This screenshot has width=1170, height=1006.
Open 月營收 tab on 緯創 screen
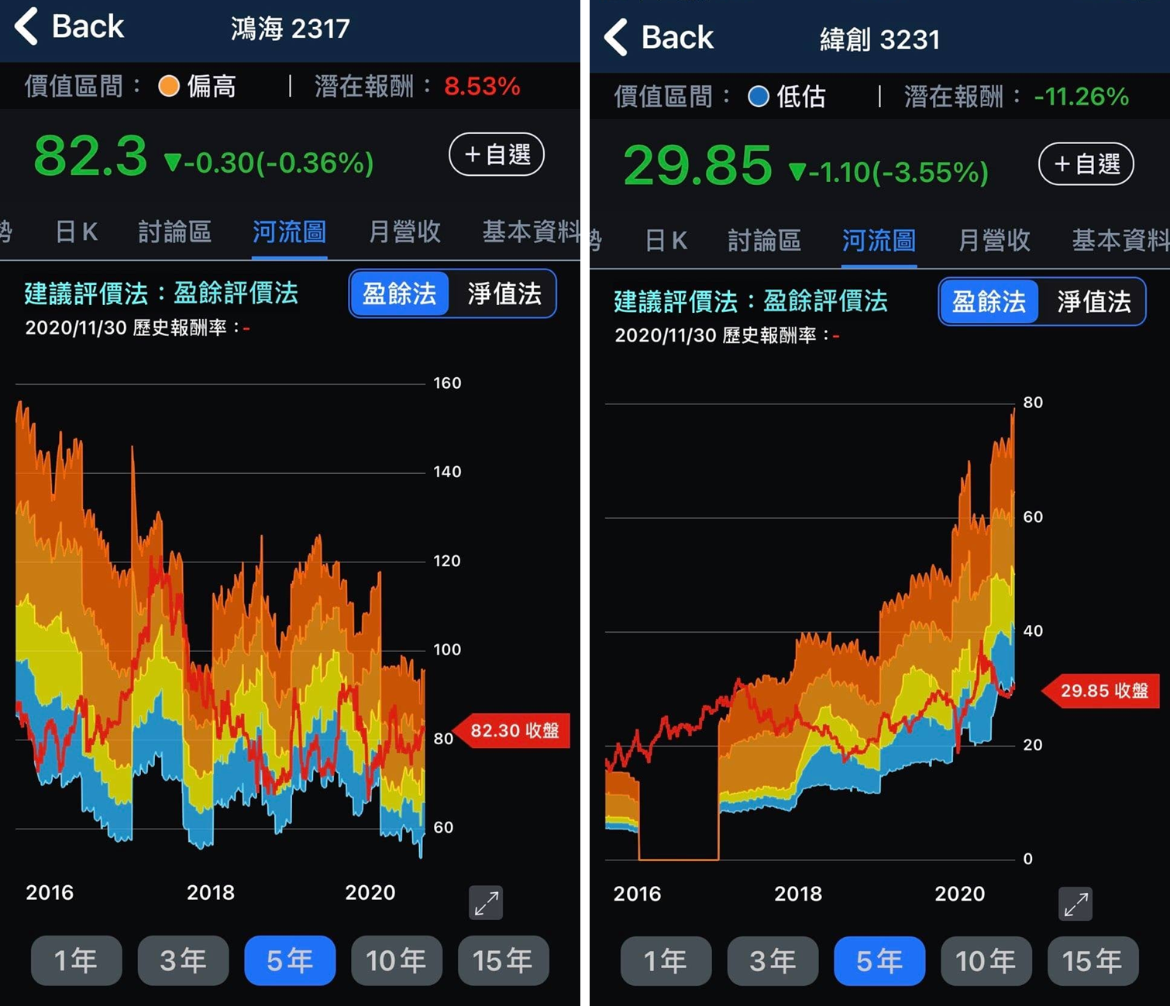tap(994, 241)
